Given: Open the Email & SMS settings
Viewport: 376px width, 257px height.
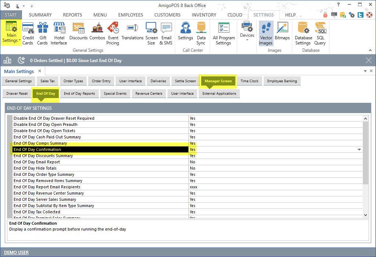Looking at the screenshot, I should coord(166,33).
